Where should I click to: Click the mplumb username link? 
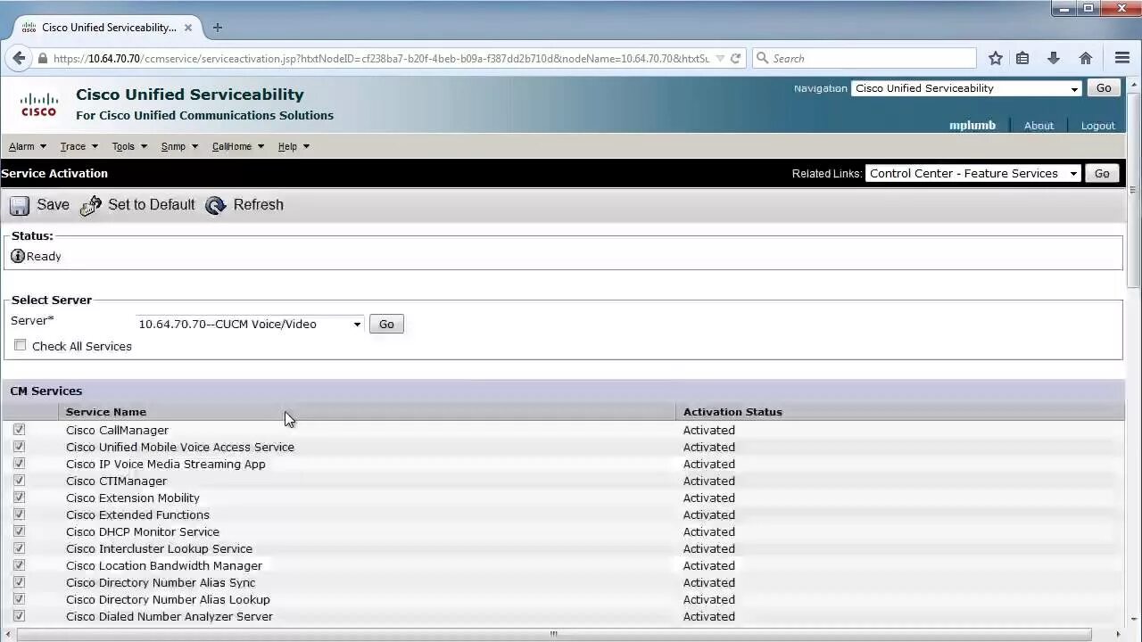(x=972, y=126)
